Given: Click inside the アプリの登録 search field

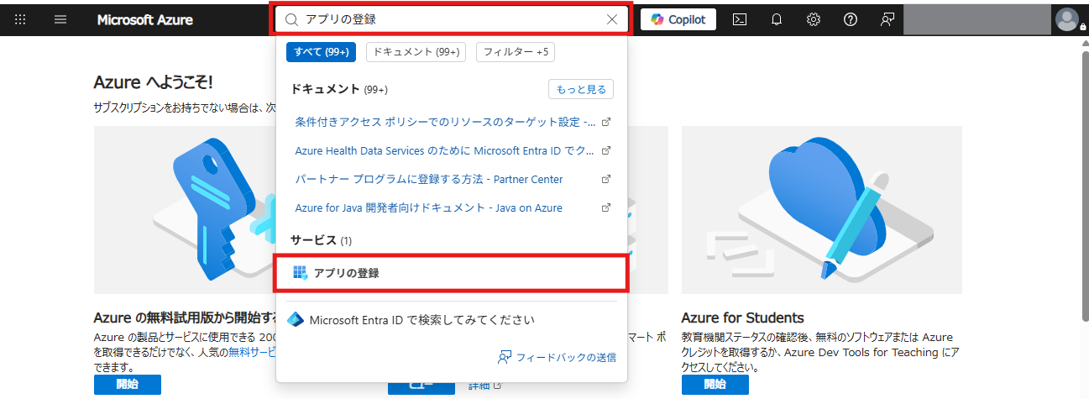Looking at the screenshot, I should click(452, 19).
